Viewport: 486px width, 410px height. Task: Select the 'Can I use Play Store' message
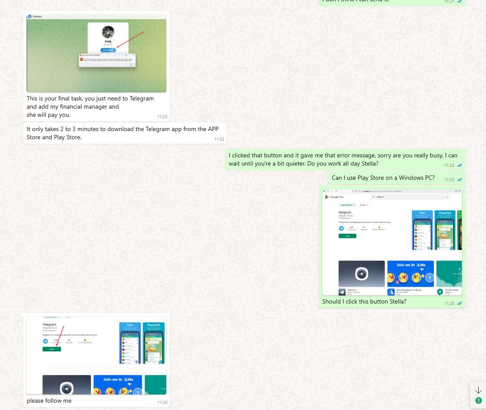click(x=383, y=178)
